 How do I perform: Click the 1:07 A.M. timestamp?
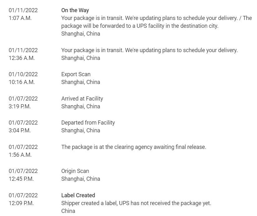[20, 18]
